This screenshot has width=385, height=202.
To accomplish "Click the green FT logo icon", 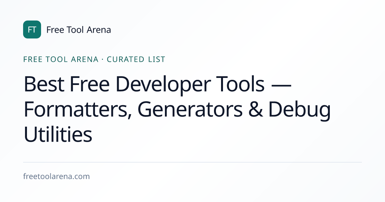I will point(32,29).
